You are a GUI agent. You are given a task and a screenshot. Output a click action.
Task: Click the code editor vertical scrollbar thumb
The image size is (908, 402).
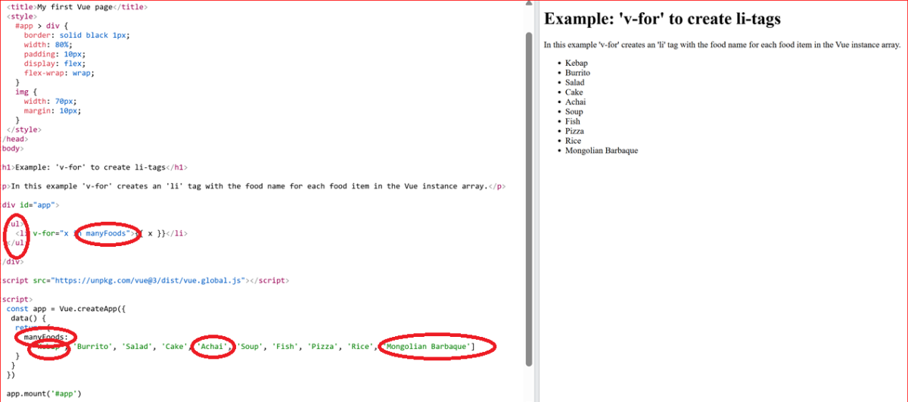[x=529, y=197]
